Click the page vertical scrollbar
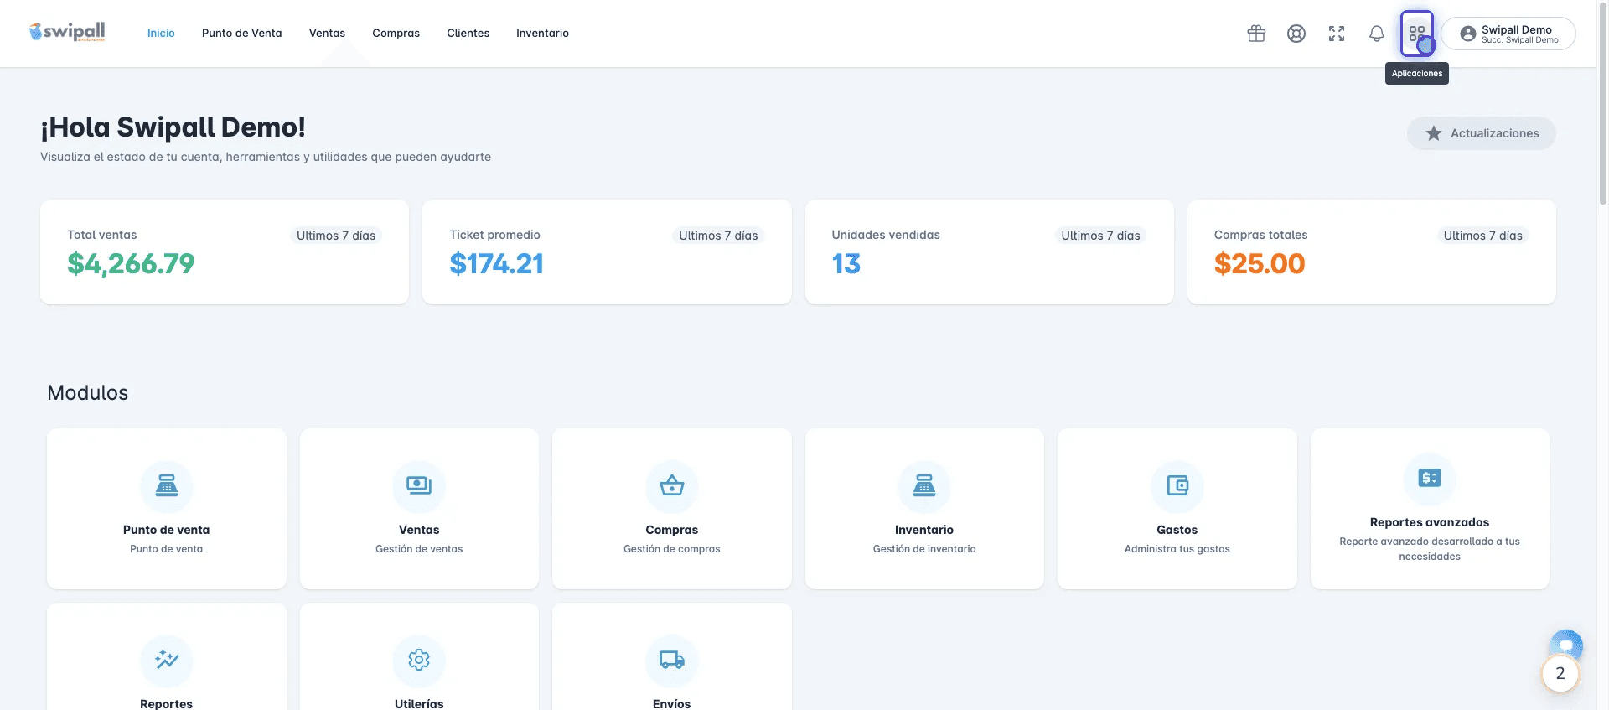 coord(1603,105)
